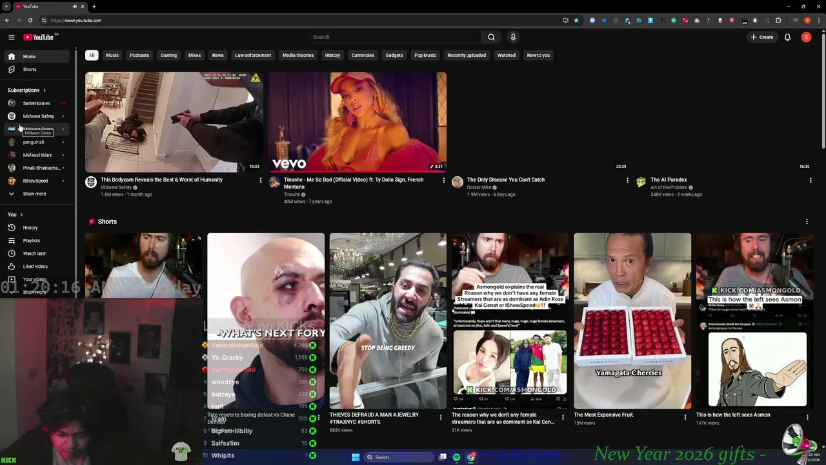Go to YouTube logo home link
This screenshot has width=826, height=465.
coord(39,37)
